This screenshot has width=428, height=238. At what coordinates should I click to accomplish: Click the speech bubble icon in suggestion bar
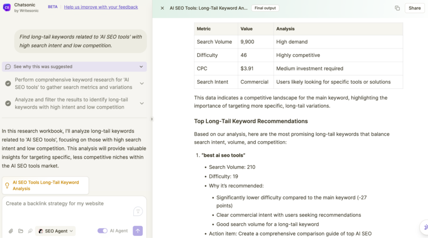(x=8, y=66)
